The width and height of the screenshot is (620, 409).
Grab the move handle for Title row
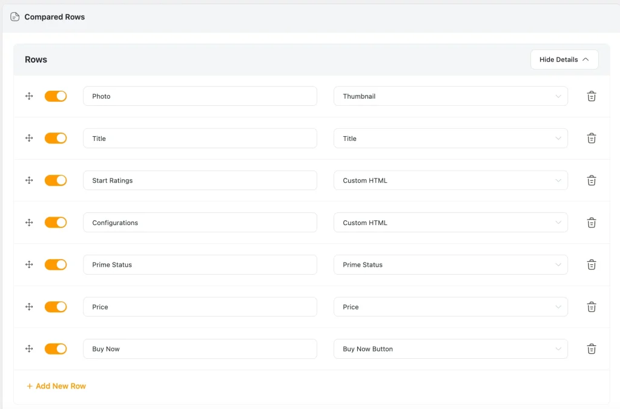click(29, 138)
